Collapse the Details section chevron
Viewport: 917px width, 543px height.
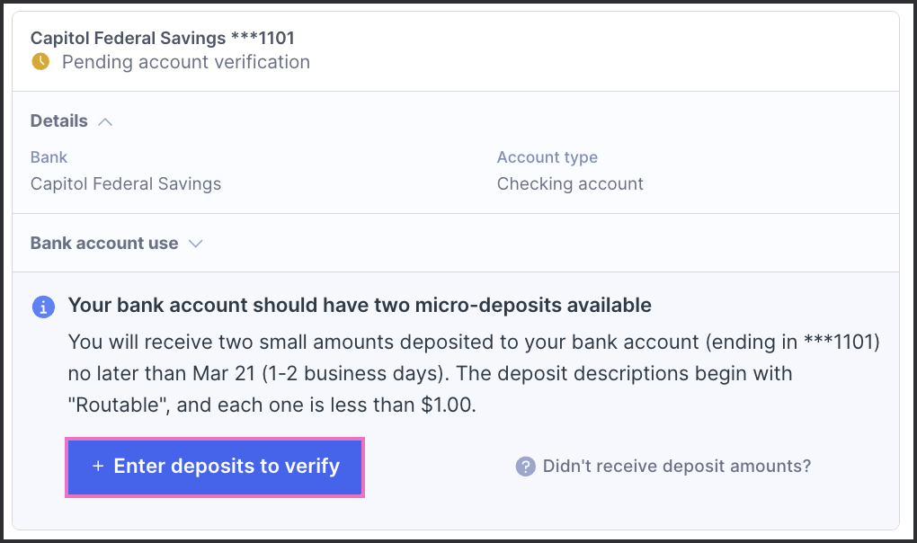coord(105,121)
